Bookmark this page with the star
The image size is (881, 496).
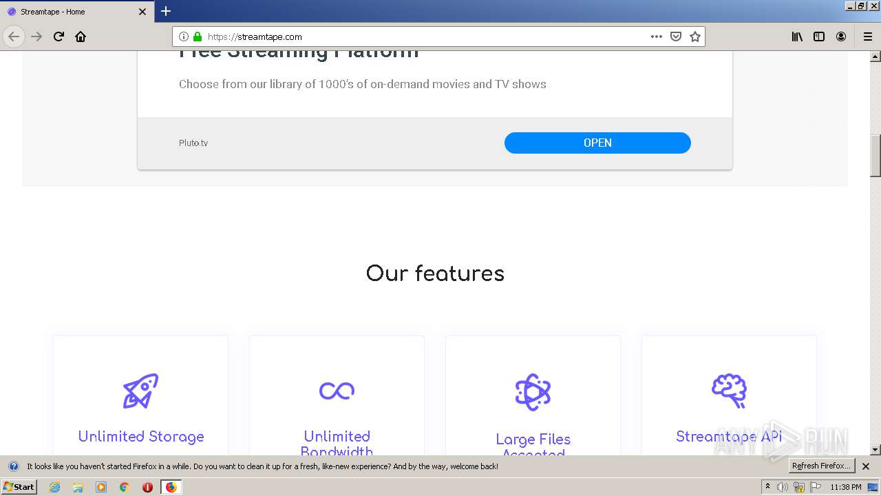695,37
